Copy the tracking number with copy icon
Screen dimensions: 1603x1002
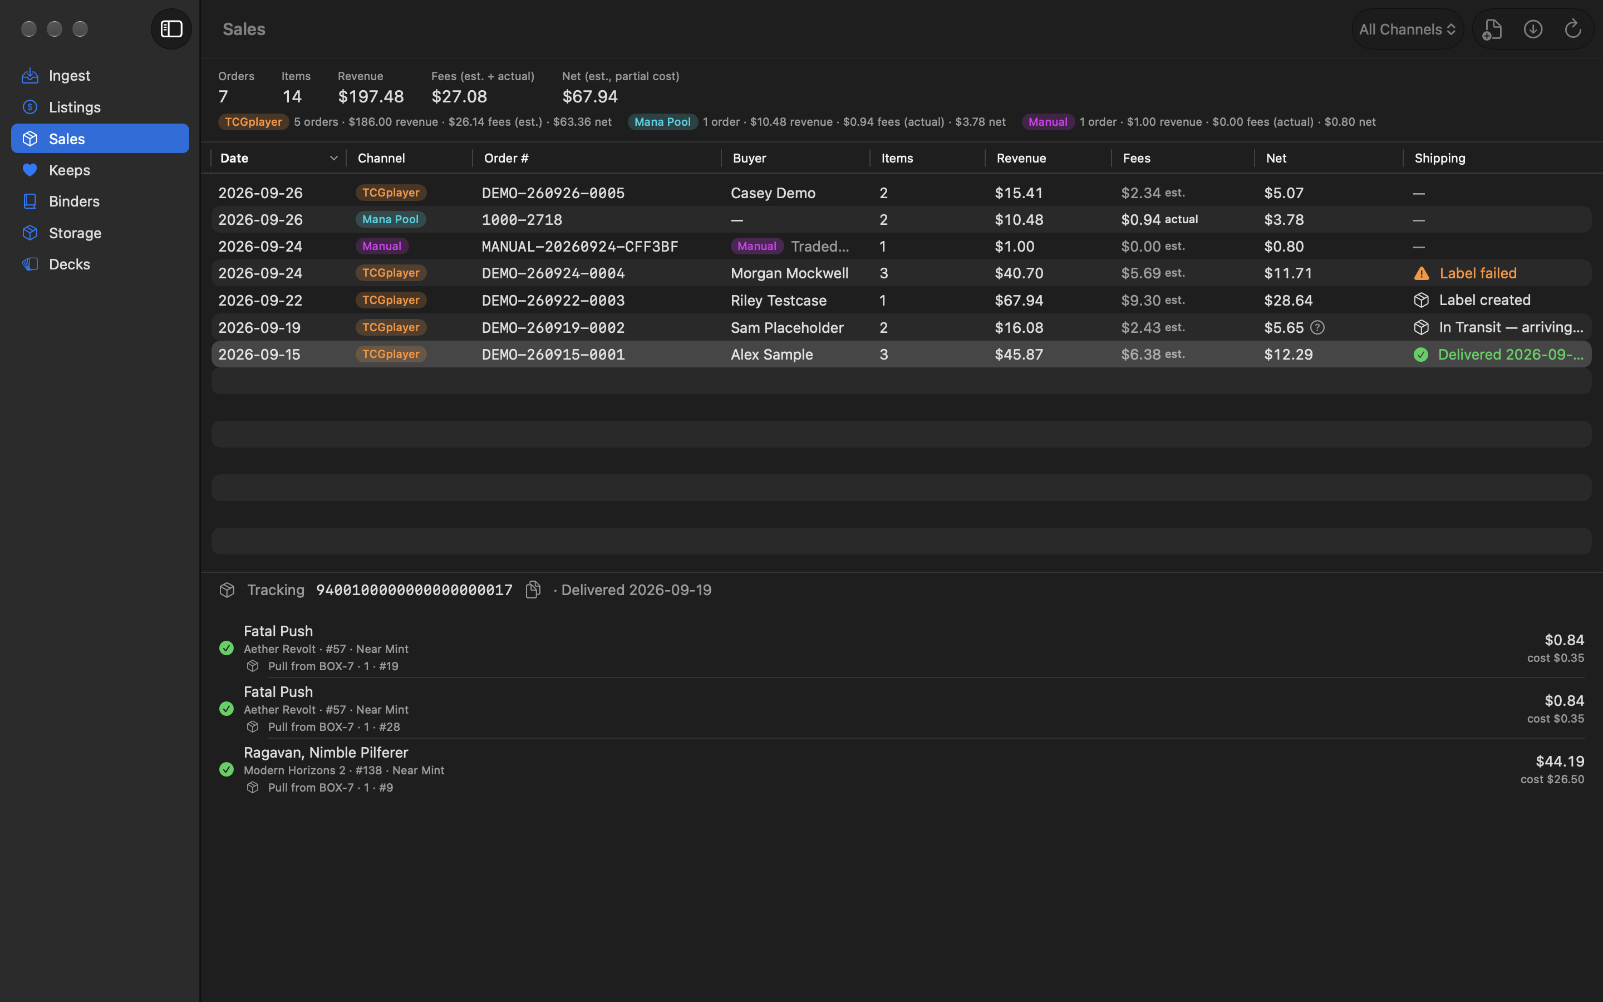533,590
